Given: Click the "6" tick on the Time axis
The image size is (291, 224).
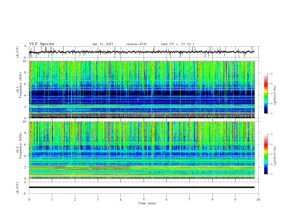Looking at the screenshot, I should pos(166,199).
